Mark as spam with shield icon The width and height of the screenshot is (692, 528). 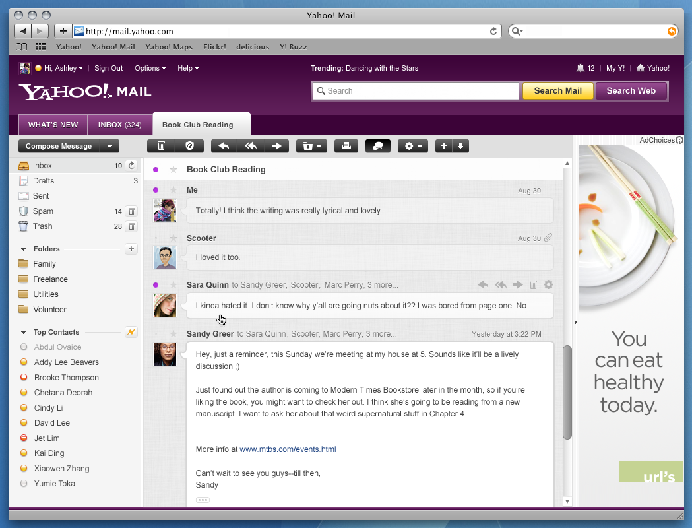(190, 146)
